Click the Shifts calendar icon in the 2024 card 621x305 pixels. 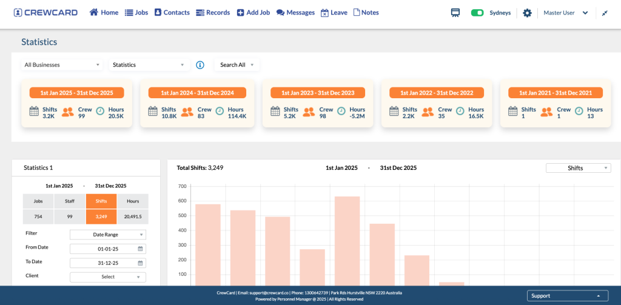coord(153,112)
